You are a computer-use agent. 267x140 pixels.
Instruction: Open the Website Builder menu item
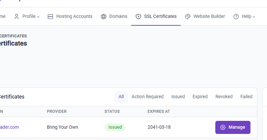click(205, 16)
